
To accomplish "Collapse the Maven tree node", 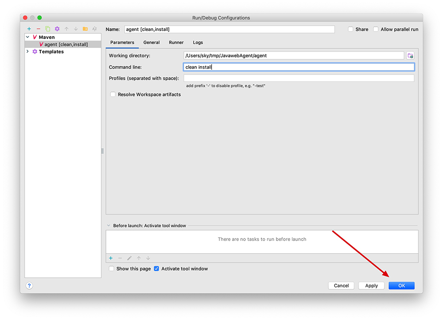I will pos(27,37).
